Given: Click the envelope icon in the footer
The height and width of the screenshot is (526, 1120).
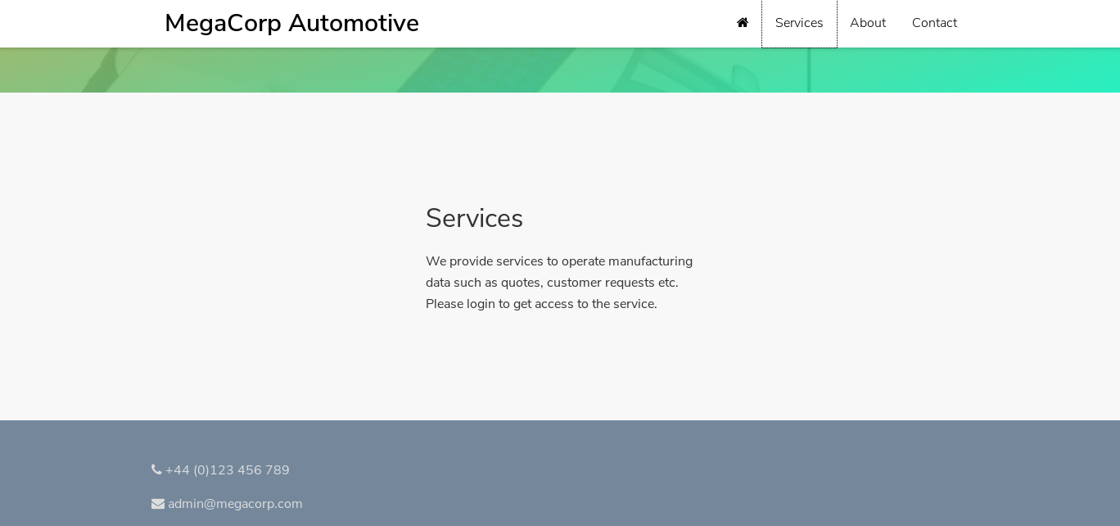Looking at the screenshot, I should (158, 504).
